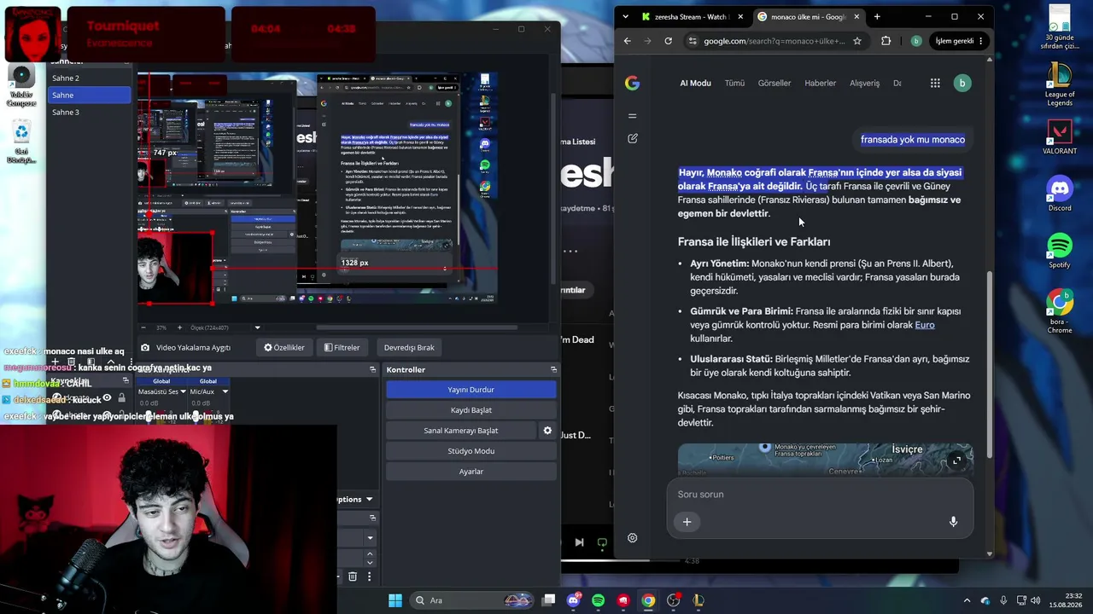Viewport: 1093px width, 614px height.
Task: Start a new AI Mode chat
Action: point(632,138)
